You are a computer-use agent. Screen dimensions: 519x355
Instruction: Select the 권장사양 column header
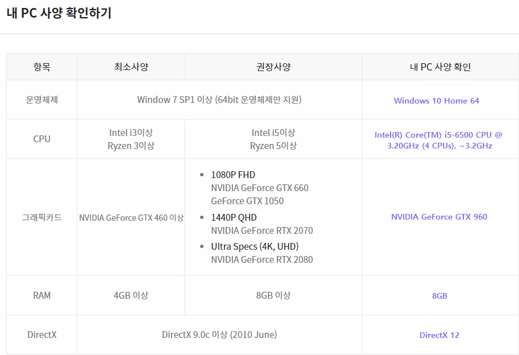pyautogui.click(x=273, y=67)
